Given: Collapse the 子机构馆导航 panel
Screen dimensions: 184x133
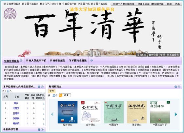Looking at the screenshot, I should [42, 129].
